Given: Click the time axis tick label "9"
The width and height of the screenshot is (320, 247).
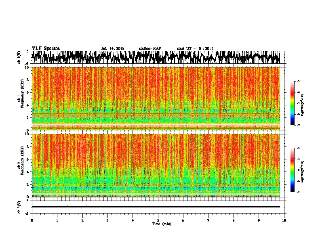Looking at the screenshot, I should coord(259,220).
